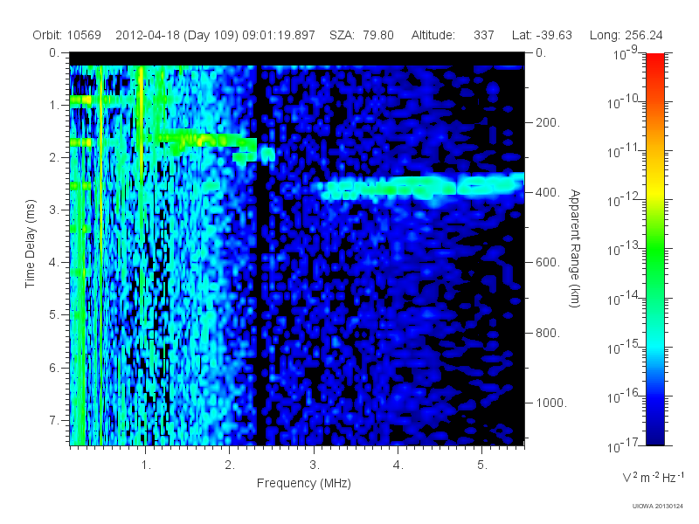Click the '1000.' apparent range tick label
The width and height of the screenshot is (699, 524).
[x=551, y=403]
